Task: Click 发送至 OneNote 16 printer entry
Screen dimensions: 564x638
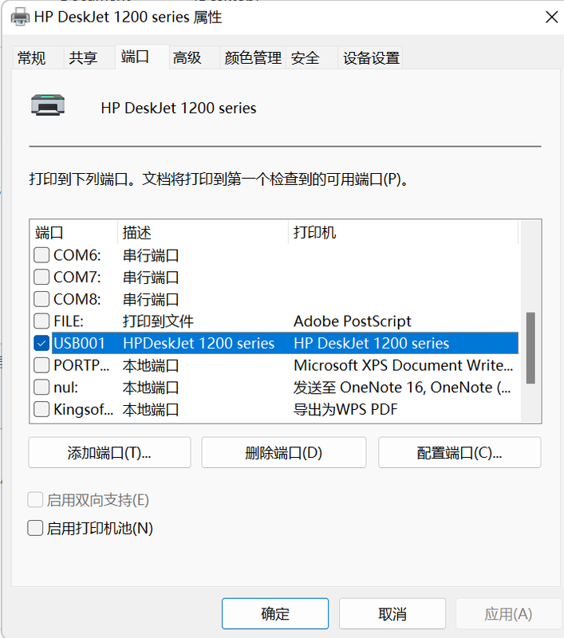Action: 402,387
